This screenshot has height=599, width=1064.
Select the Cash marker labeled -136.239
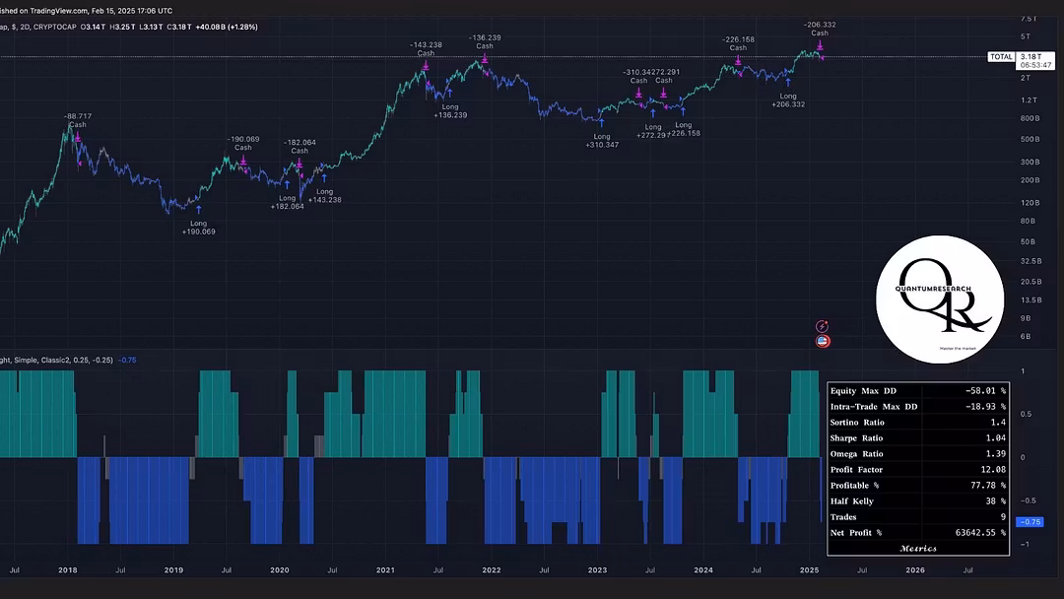coord(485,59)
